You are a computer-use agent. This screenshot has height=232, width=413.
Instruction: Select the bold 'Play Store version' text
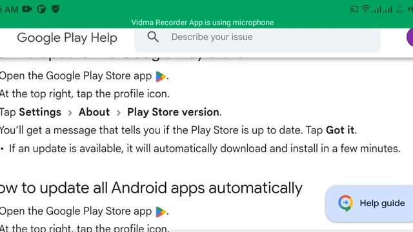173,112
